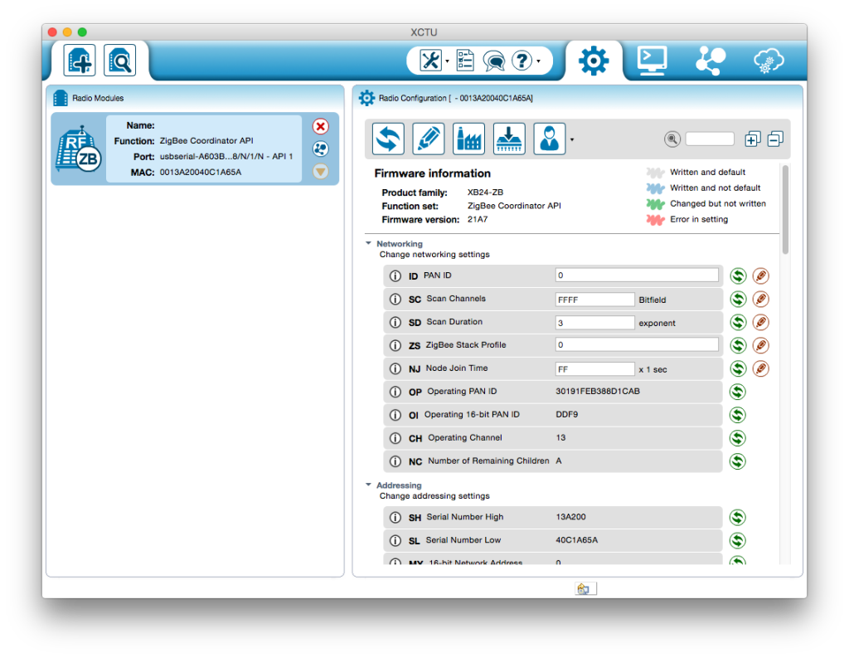Click the Discover radio modules icon

pos(119,61)
